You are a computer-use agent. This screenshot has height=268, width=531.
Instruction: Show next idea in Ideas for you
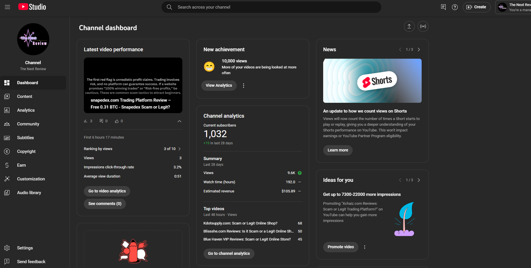click(419, 180)
